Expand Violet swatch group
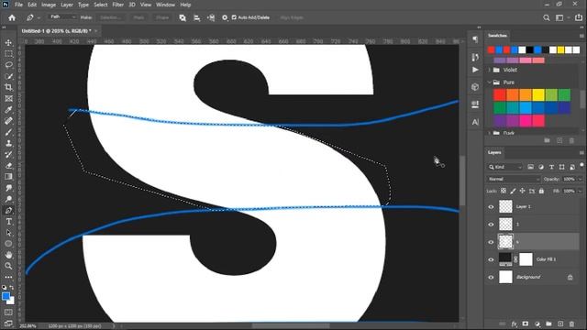This screenshot has height=330, width=587. tap(489, 70)
